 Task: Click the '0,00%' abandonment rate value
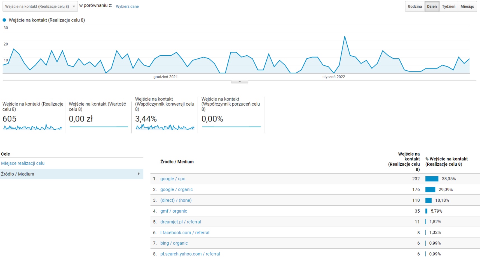coord(212,119)
